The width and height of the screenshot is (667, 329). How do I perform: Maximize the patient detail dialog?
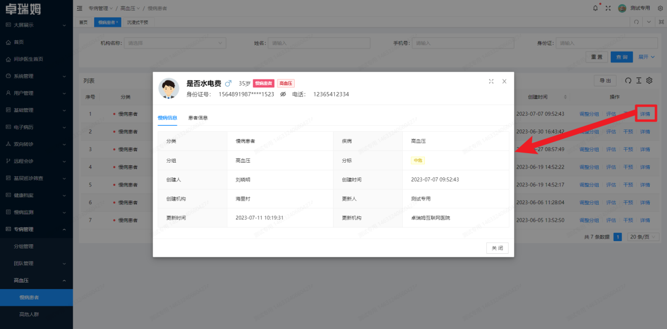click(491, 81)
